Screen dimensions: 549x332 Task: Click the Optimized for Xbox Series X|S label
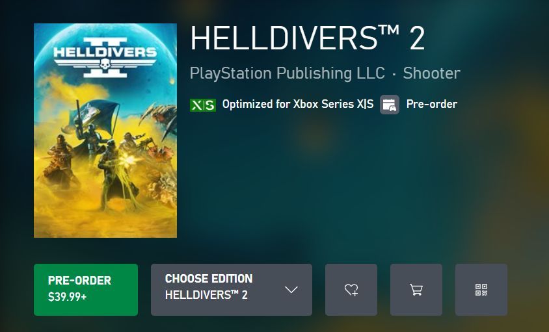(298, 104)
